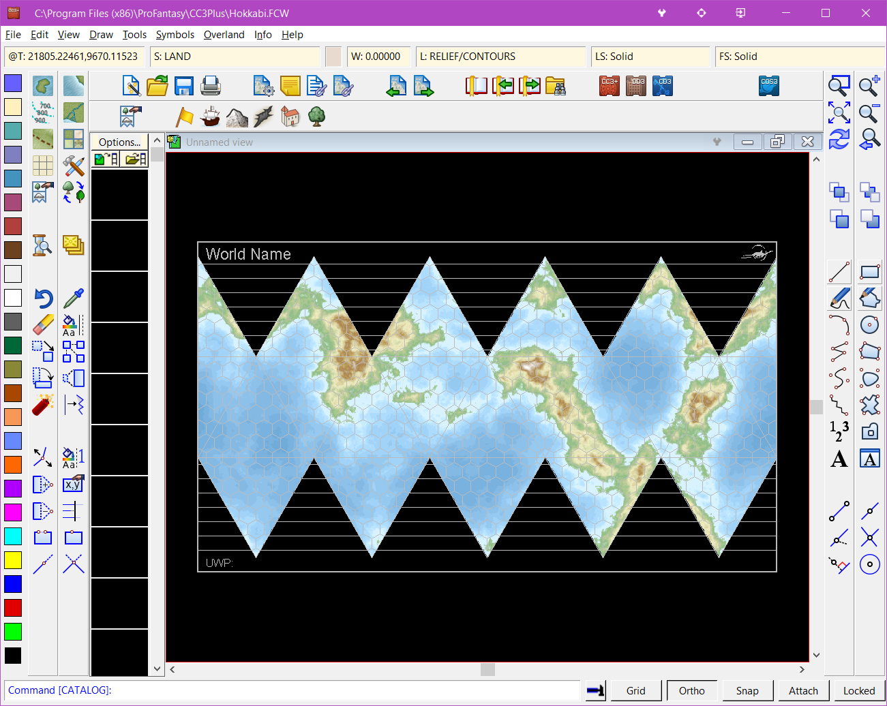Viewport: 887px width, 706px height.
Task: Select the Rectangle drawing tool
Action: tap(870, 272)
